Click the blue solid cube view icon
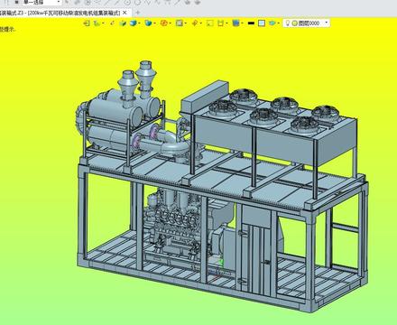This screenshot has height=325, width=397. pyautogui.click(x=134, y=23)
